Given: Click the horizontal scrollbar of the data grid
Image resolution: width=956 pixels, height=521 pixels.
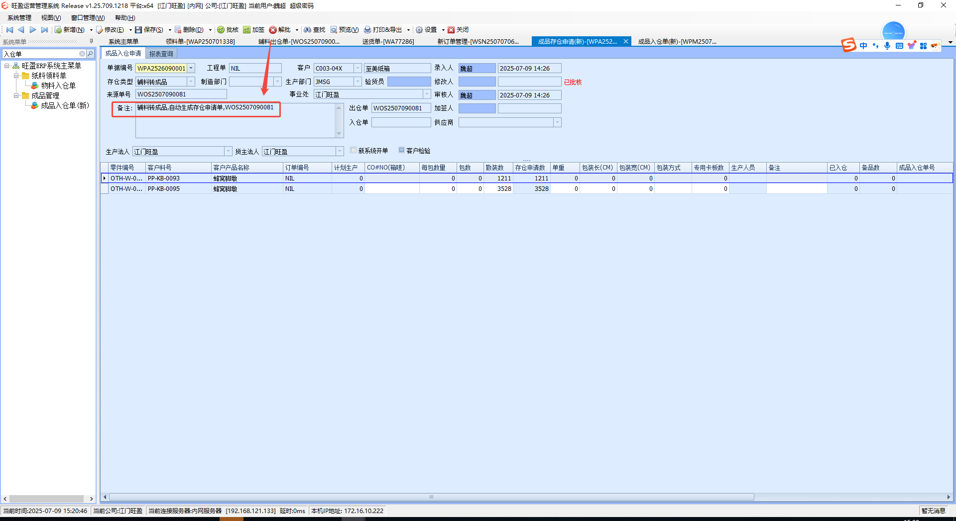Looking at the screenshot, I should click(x=431, y=497).
